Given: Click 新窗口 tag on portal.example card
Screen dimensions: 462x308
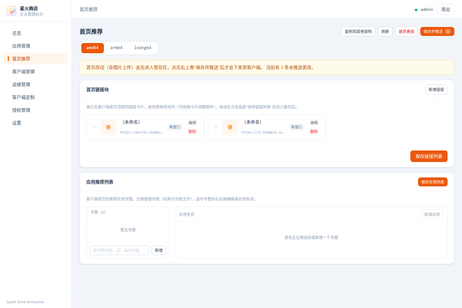Looking at the screenshot, I should 175,127.
